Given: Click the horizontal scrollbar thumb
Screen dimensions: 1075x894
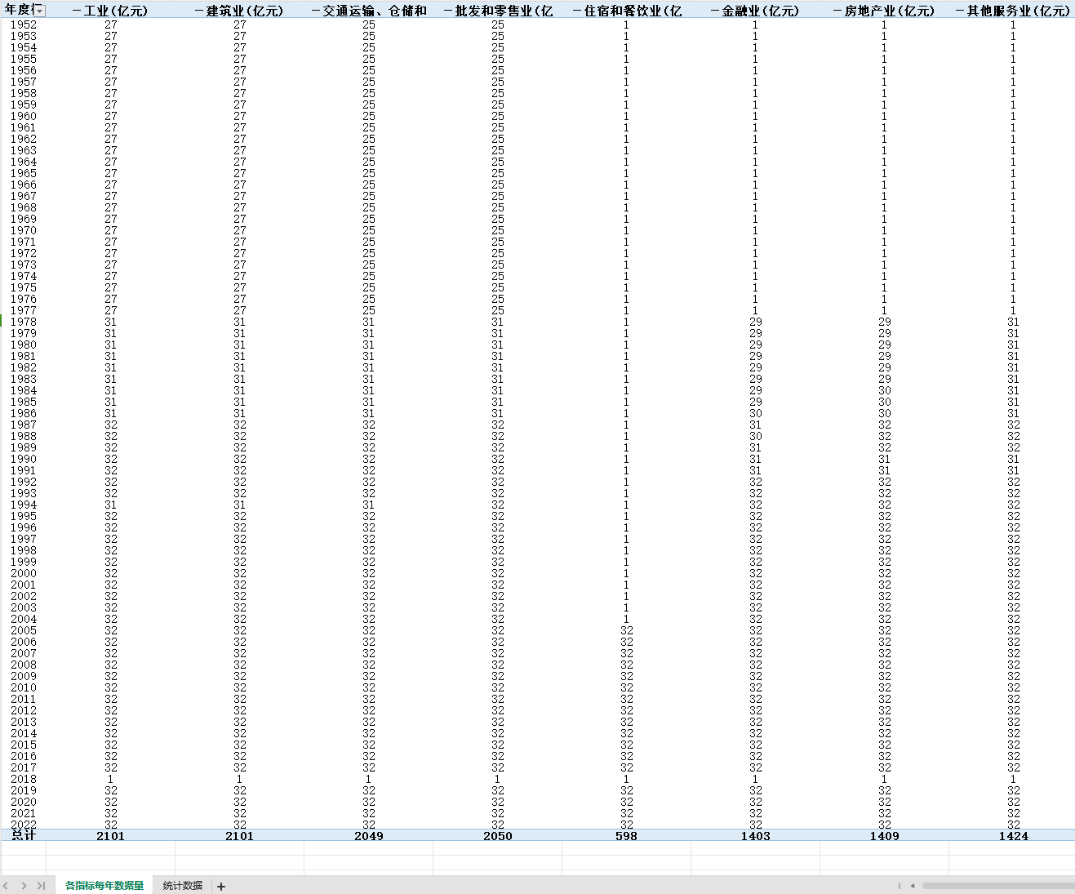Looking at the screenshot, I should pos(998,886).
